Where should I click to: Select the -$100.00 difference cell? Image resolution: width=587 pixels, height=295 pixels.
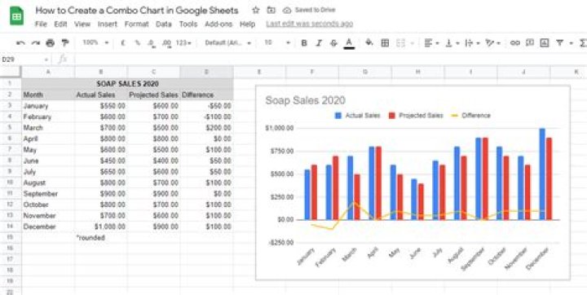pyautogui.click(x=206, y=117)
